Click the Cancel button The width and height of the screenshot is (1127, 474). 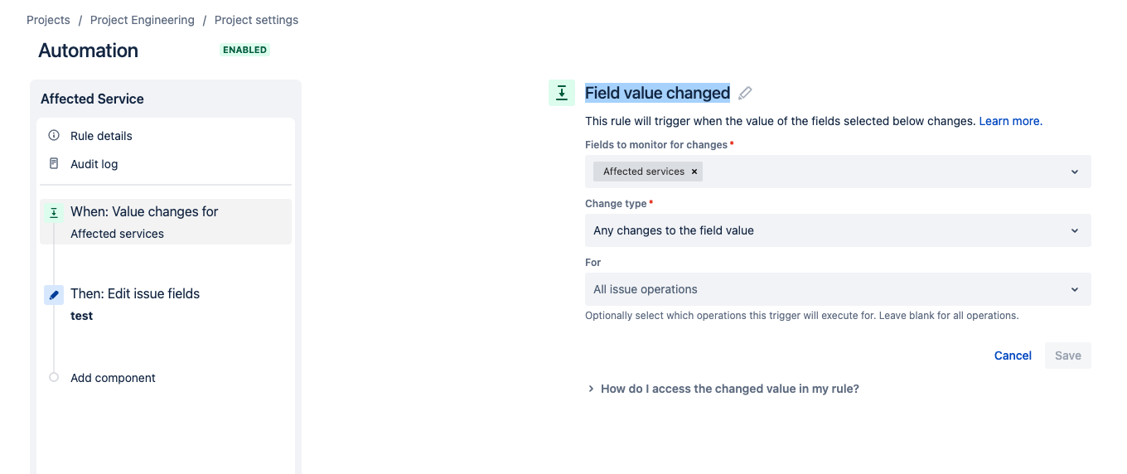click(x=1013, y=355)
